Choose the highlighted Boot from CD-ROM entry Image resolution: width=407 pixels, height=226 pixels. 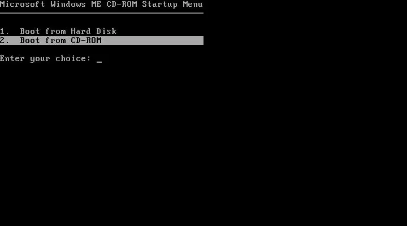click(102, 41)
